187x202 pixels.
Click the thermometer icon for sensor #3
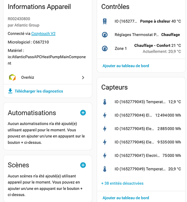(x=105, y=102)
